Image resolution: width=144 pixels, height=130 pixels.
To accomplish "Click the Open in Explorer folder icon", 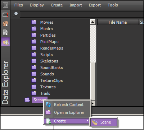I will click(48, 112).
